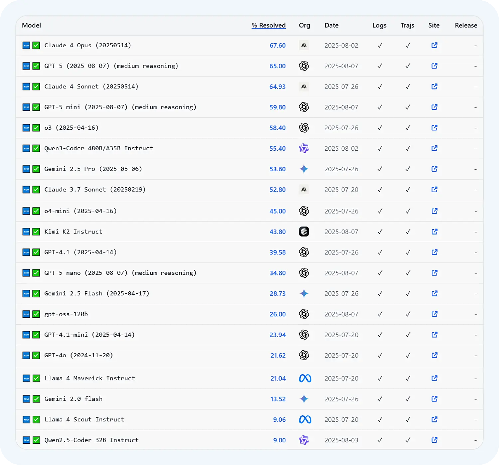Toggle green checkbox next to Gemini 2.0 flash
This screenshot has width=499, height=465.
point(36,399)
